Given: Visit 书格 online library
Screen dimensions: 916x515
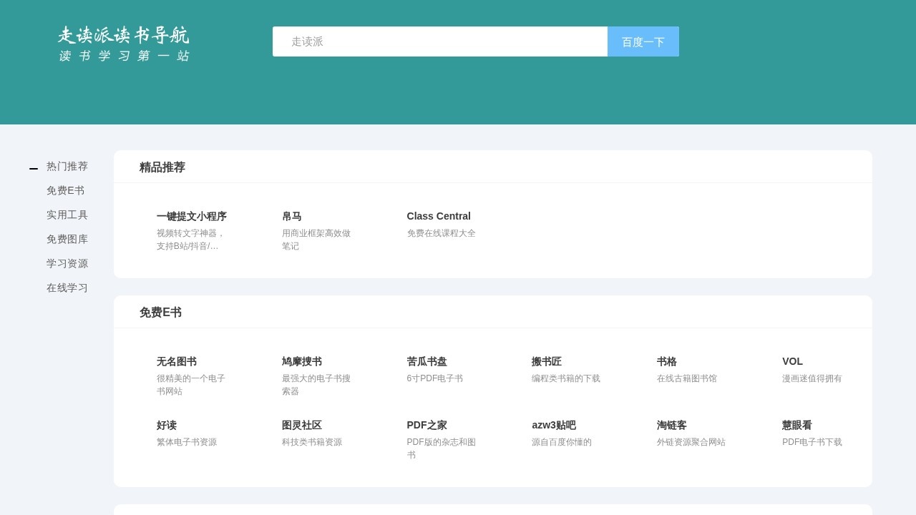Looking at the screenshot, I should 666,361.
